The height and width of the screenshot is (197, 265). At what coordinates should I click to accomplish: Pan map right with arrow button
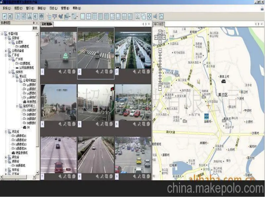coord(164,37)
